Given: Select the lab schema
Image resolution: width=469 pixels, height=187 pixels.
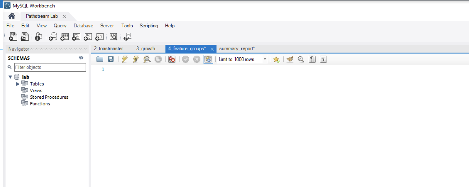Looking at the screenshot, I should pyautogui.click(x=25, y=77).
